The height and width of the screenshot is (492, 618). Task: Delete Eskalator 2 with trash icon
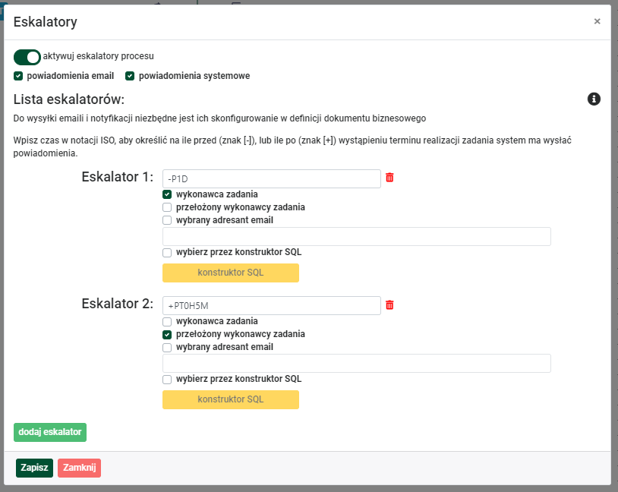(x=389, y=304)
